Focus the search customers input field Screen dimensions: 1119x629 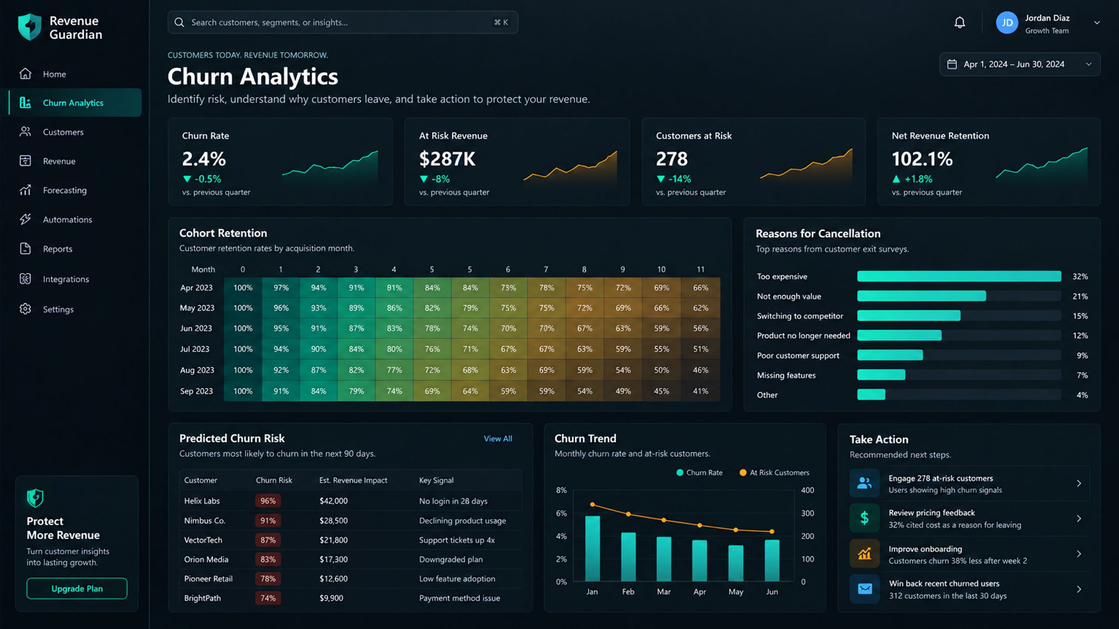pyautogui.click(x=343, y=22)
